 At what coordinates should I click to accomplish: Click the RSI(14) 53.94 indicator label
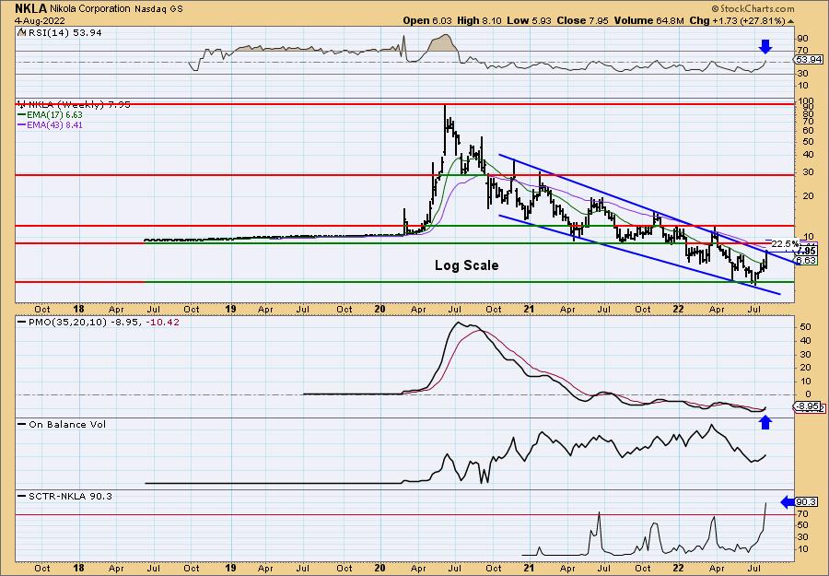(64, 33)
